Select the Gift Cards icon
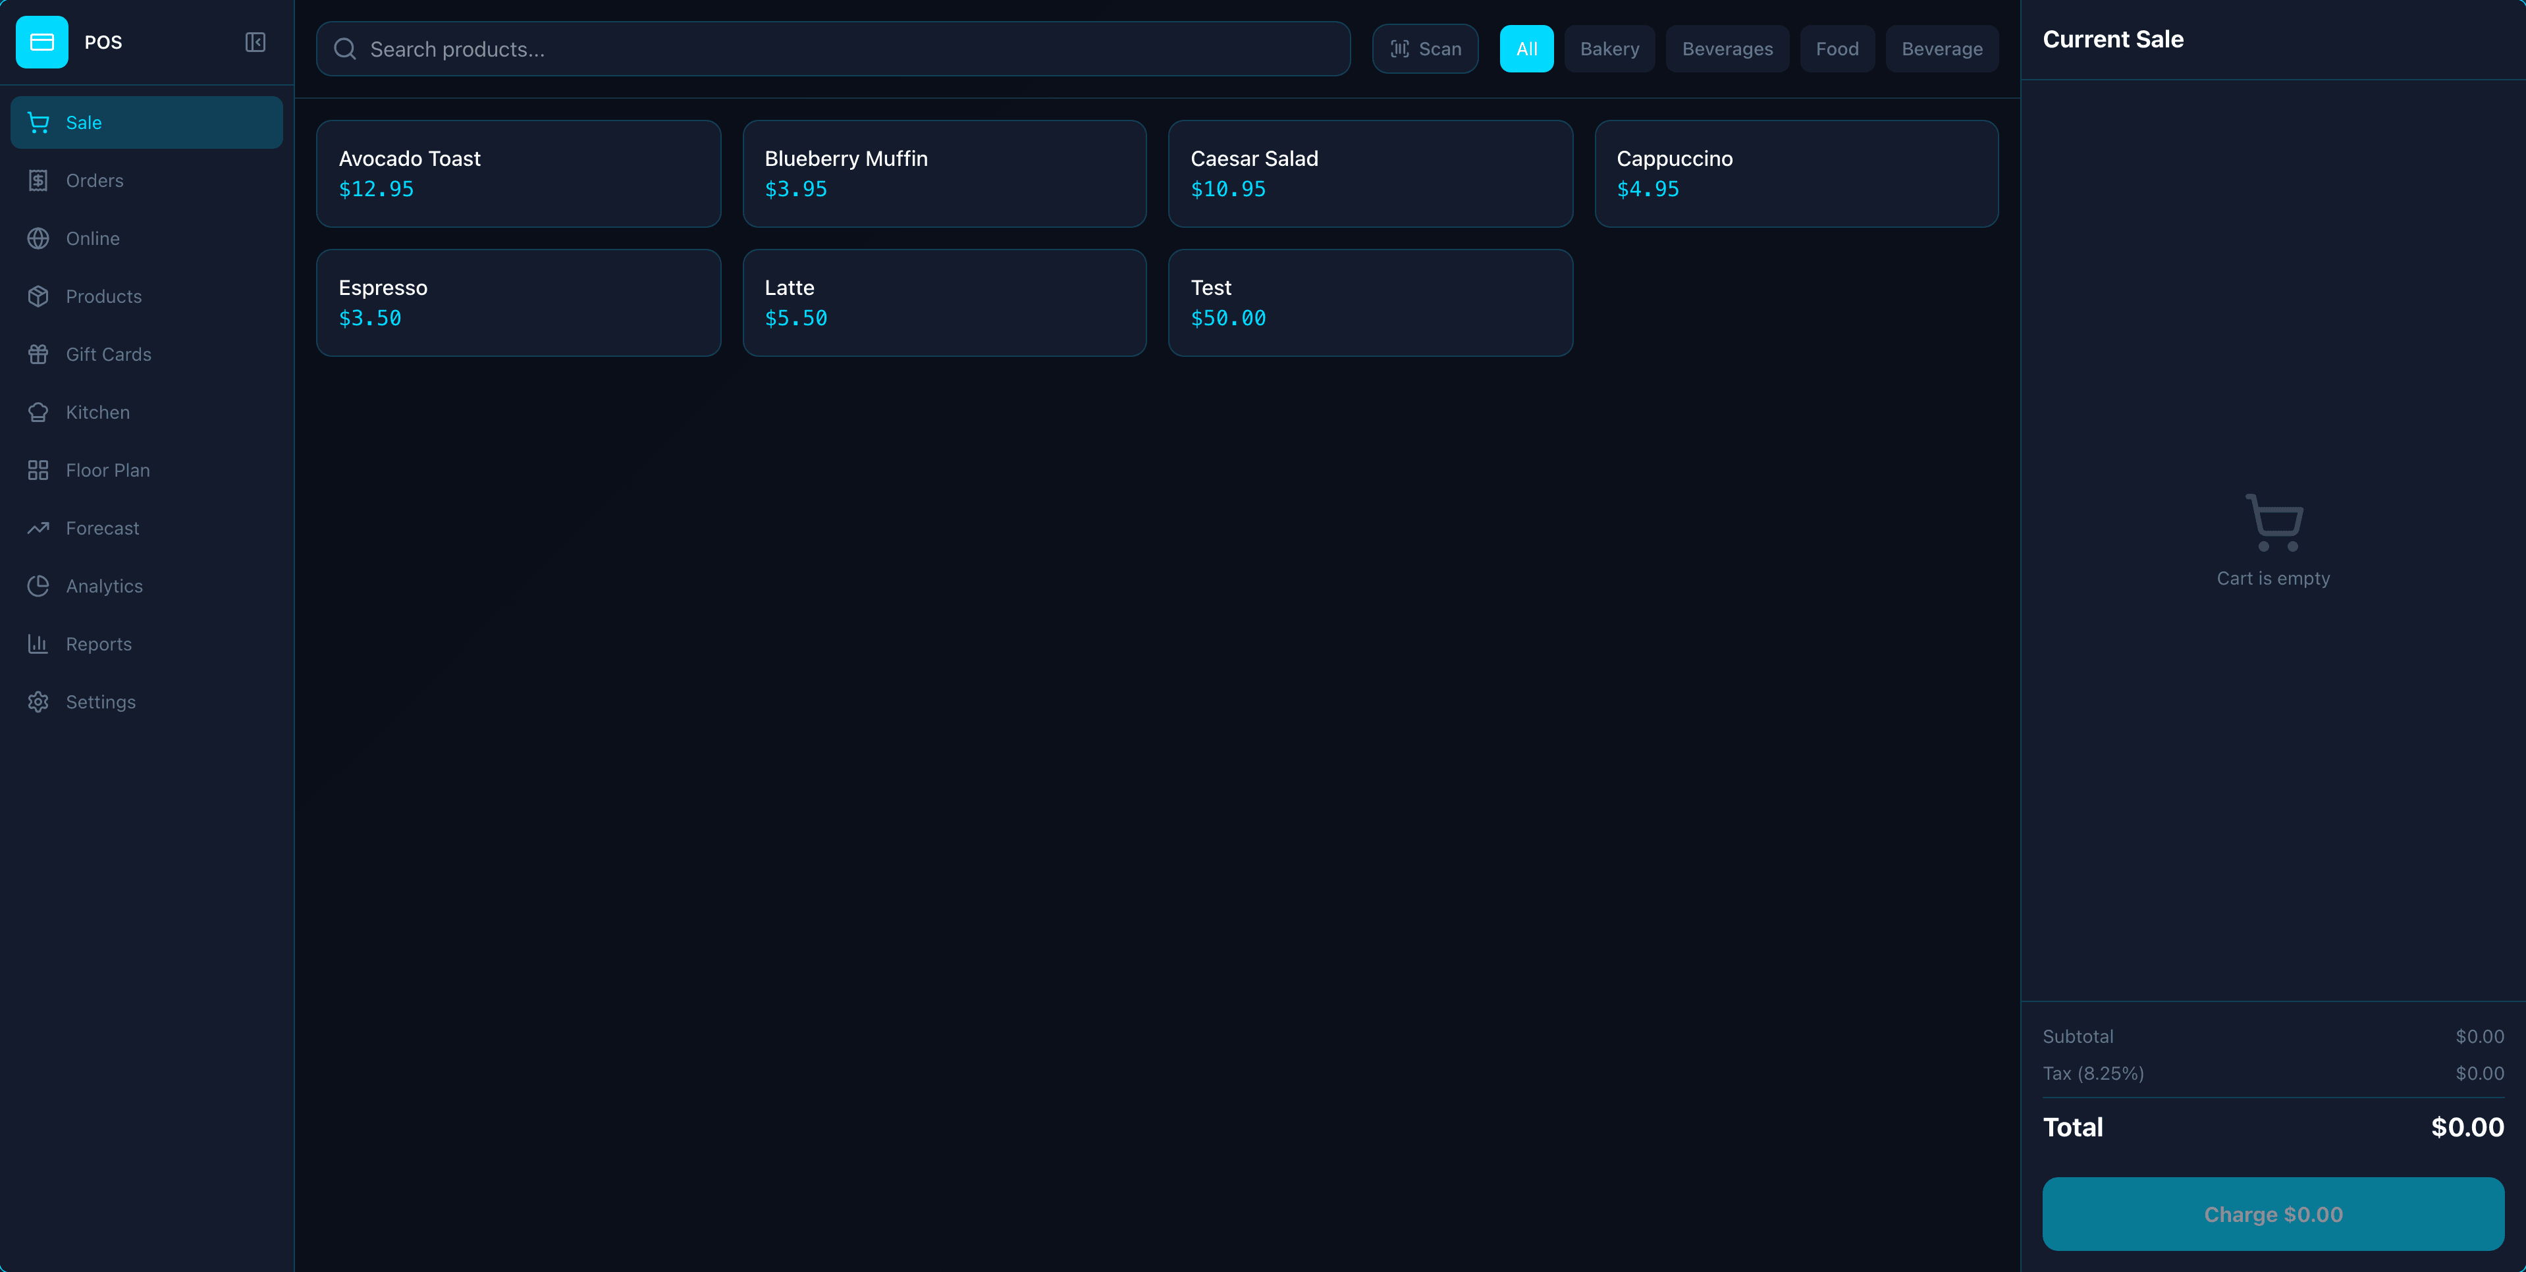Viewport: 2526px width, 1272px height. (38, 353)
